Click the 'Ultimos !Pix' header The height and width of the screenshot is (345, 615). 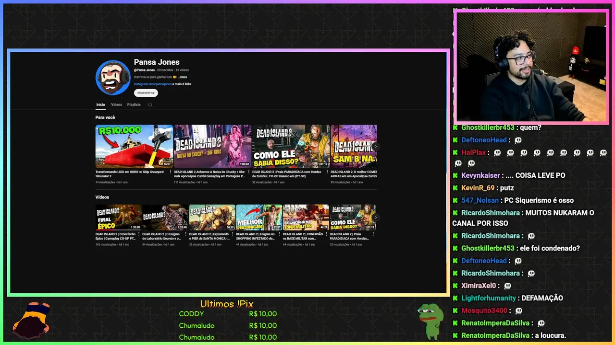tap(227, 304)
